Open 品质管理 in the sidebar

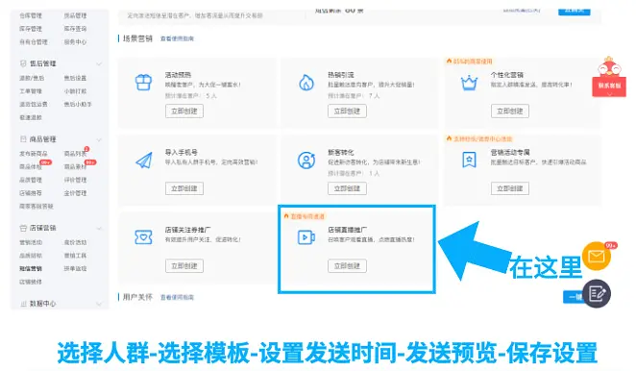(x=31, y=180)
